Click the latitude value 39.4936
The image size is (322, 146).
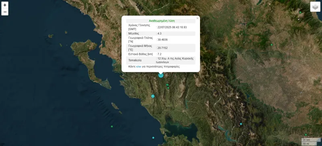pyautogui.click(x=163, y=40)
